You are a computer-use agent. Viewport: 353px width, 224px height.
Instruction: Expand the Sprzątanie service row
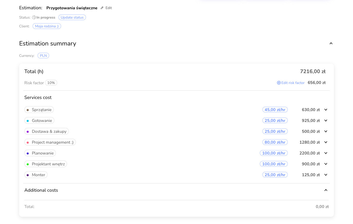pyautogui.click(x=326, y=110)
